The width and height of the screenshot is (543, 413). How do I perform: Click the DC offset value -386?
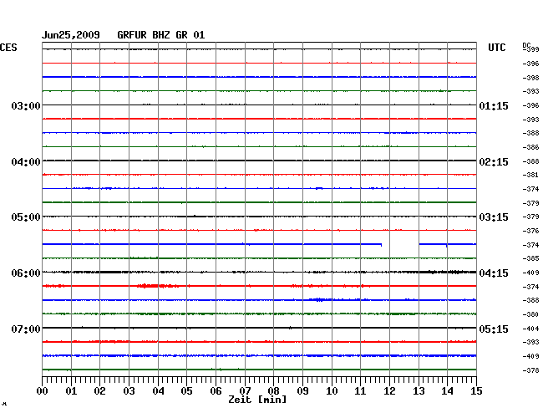click(530, 147)
